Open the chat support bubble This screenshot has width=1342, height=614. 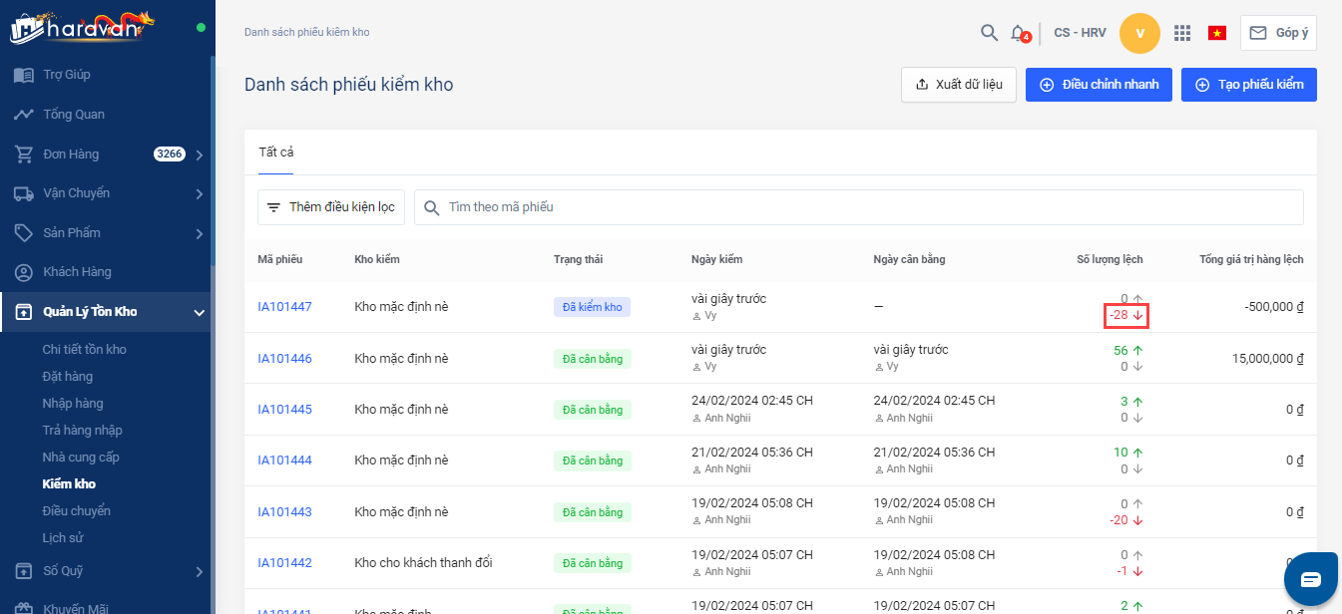click(x=1310, y=579)
